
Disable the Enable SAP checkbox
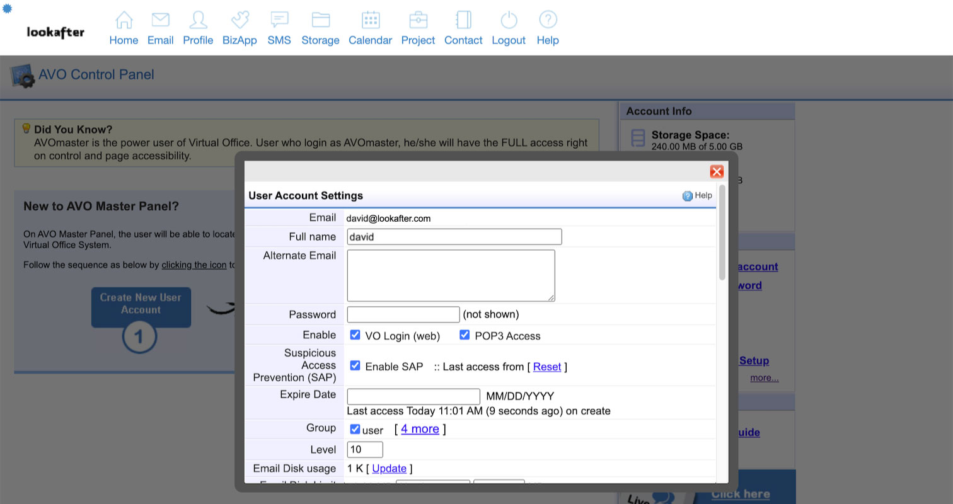click(355, 366)
